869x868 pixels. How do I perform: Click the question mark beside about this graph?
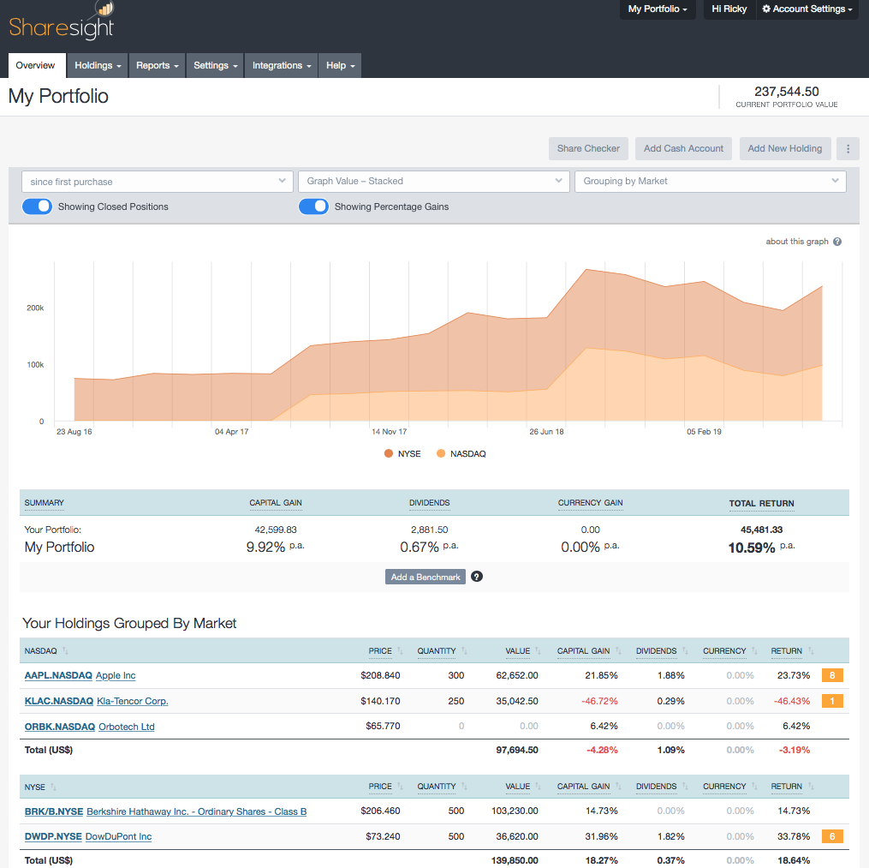click(x=836, y=242)
